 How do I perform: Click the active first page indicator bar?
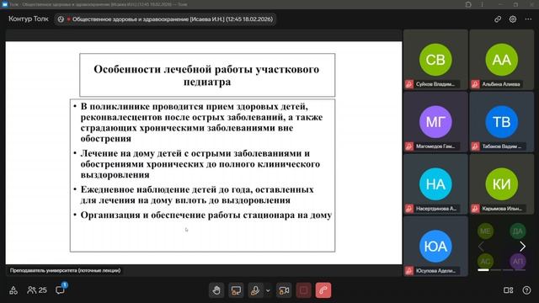(483, 270)
